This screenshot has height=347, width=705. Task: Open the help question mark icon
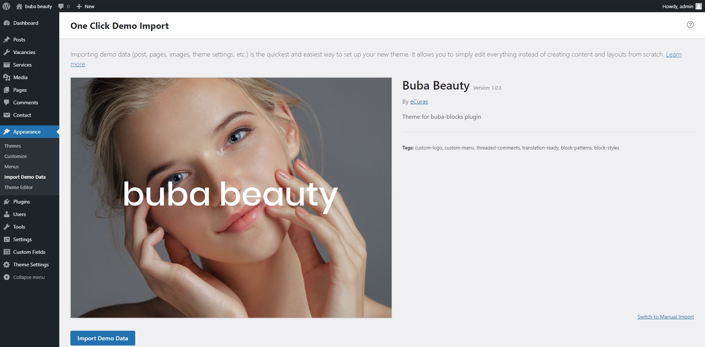coord(690,24)
